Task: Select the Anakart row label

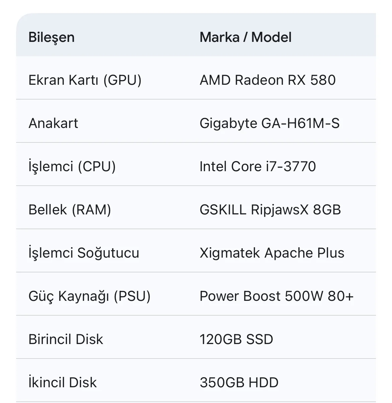Action: [x=53, y=123]
